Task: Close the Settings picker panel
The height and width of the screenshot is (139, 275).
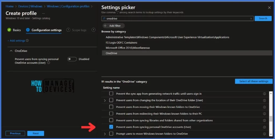Action: [269, 8]
